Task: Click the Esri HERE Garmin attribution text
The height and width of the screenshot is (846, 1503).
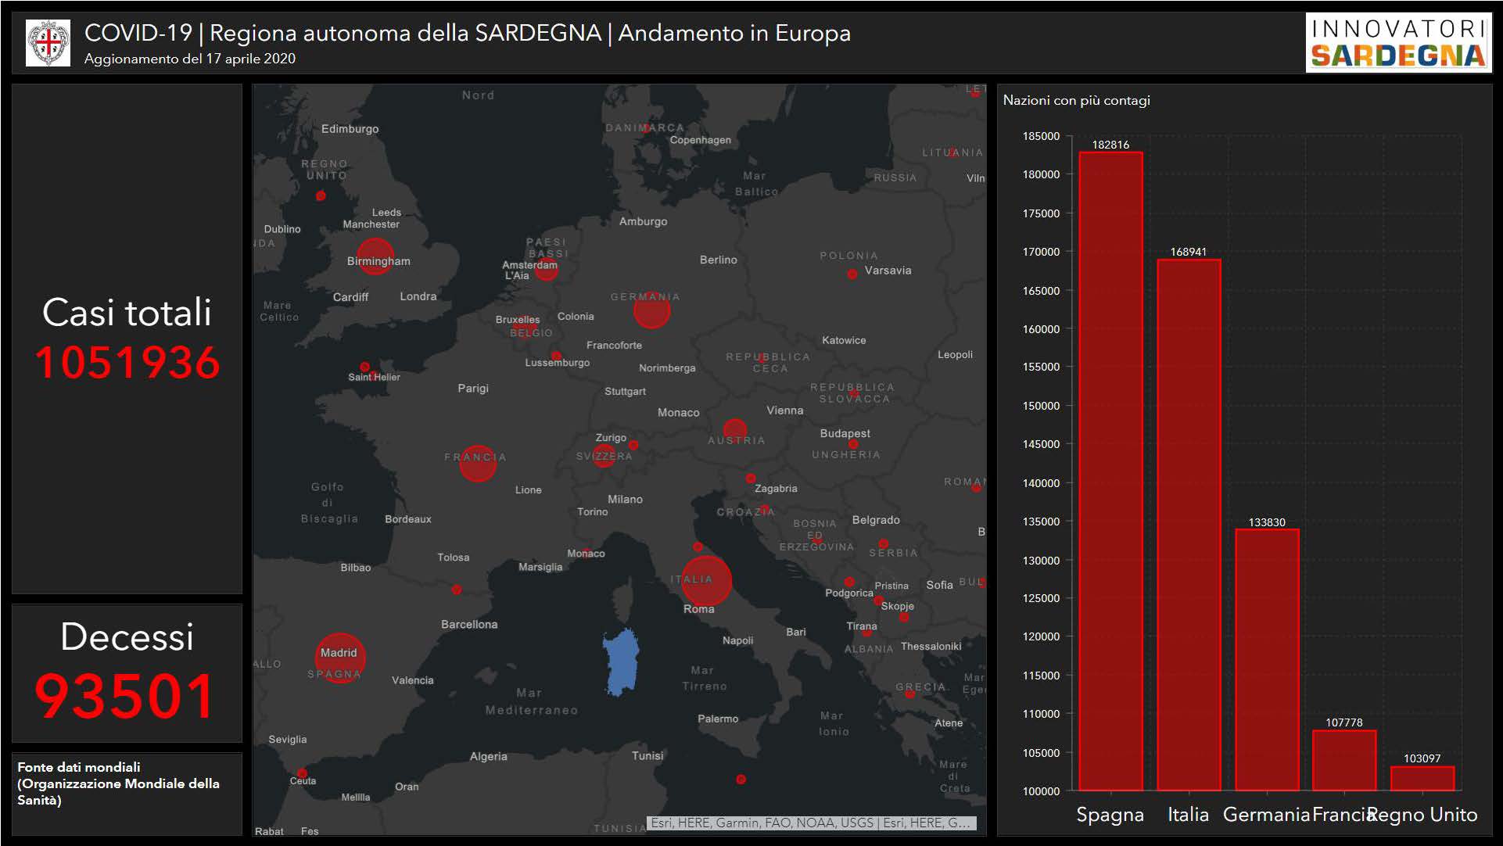Action: point(810,823)
